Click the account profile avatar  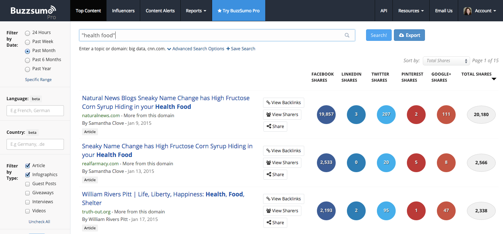tap(468, 11)
